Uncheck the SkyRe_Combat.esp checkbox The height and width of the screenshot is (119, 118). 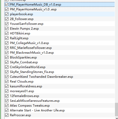pos(7,62)
